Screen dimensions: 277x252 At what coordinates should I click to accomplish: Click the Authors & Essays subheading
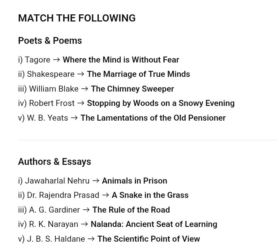pyautogui.click(x=54, y=162)
